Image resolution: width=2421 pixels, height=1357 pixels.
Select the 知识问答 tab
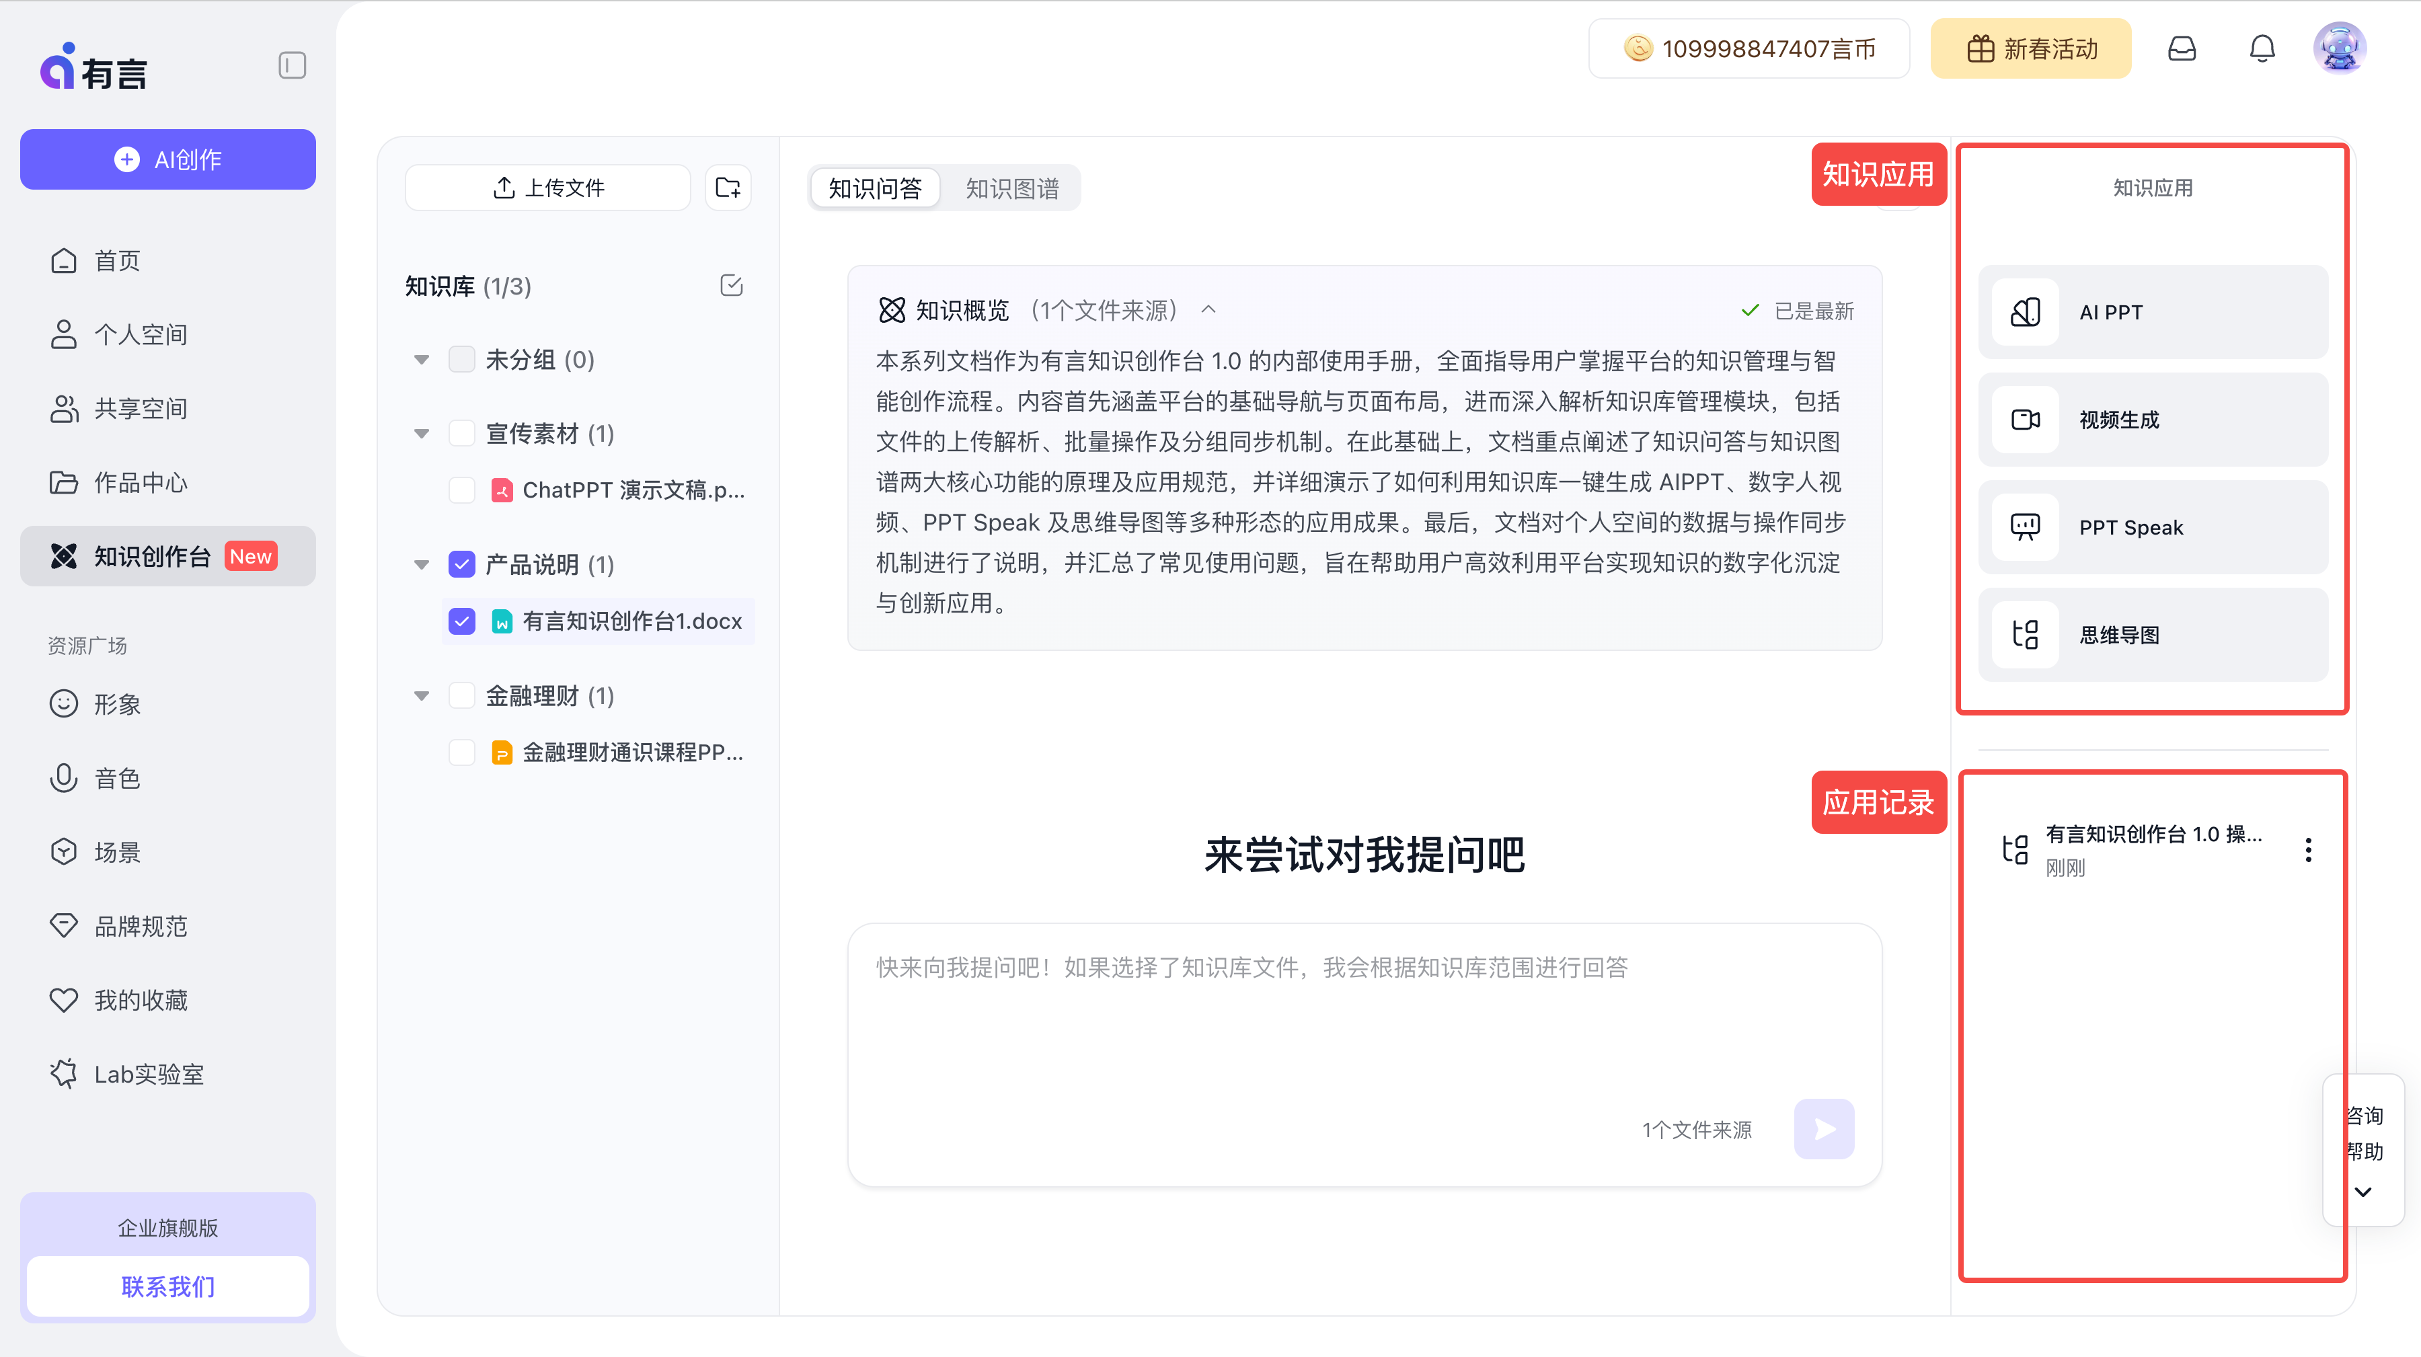pos(874,187)
